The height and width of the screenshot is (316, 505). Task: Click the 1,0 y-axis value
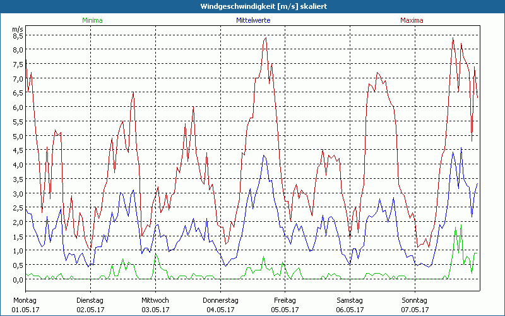tap(18, 251)
